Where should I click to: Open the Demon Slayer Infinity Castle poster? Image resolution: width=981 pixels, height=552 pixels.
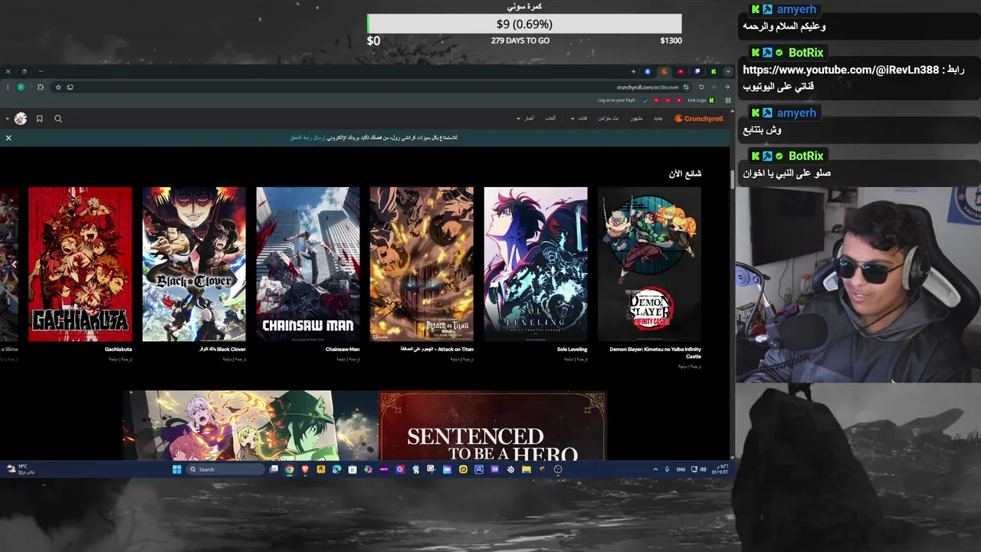(649, 264)
